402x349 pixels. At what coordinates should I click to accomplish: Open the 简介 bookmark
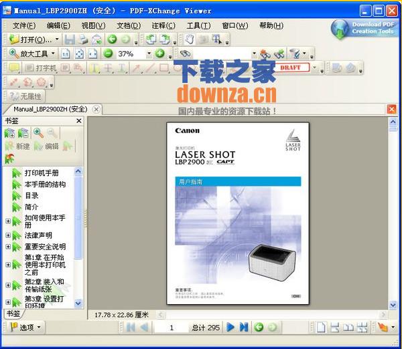pyautogui.click(x=31, y=207)
